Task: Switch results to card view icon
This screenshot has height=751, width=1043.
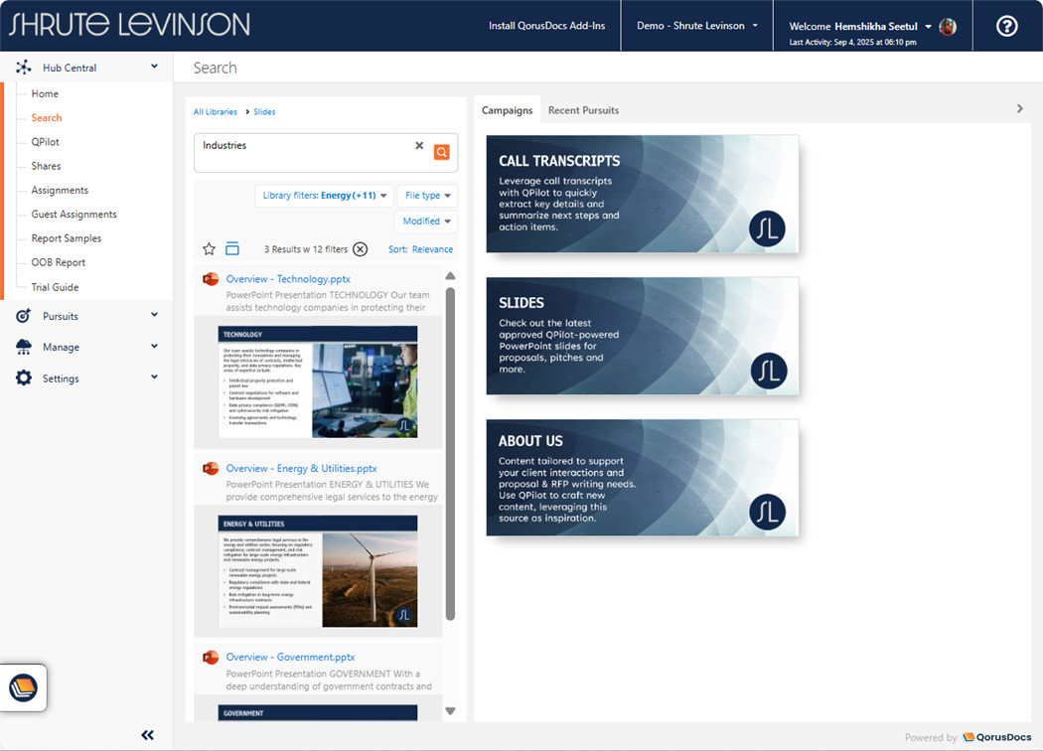Action: (232, 249)
